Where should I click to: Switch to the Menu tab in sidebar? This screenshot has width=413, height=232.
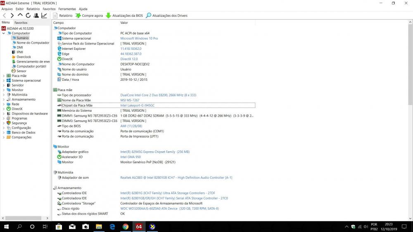[x=6, y=22]
